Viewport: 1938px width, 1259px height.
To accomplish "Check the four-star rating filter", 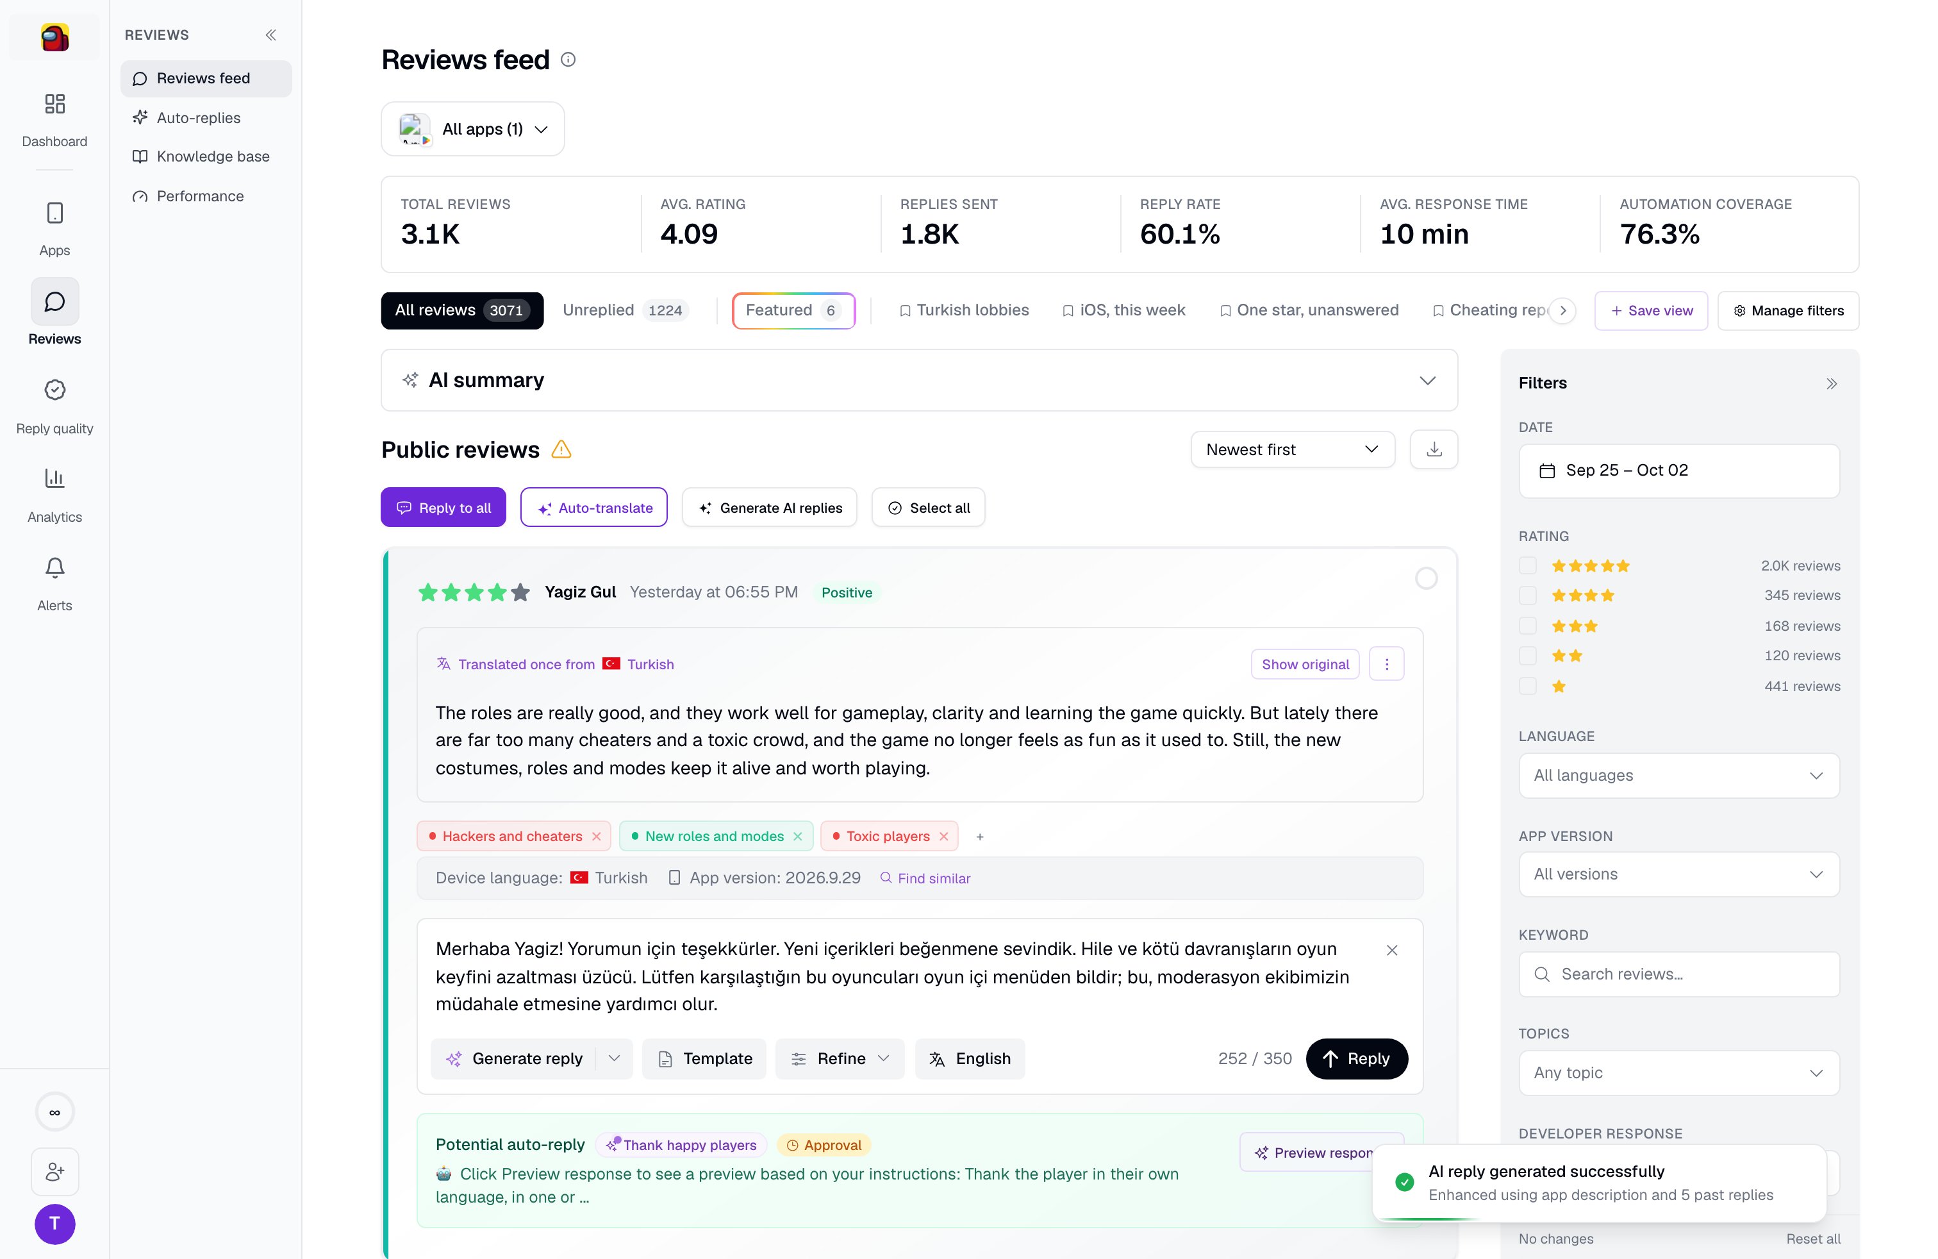I will point(1528,596).
